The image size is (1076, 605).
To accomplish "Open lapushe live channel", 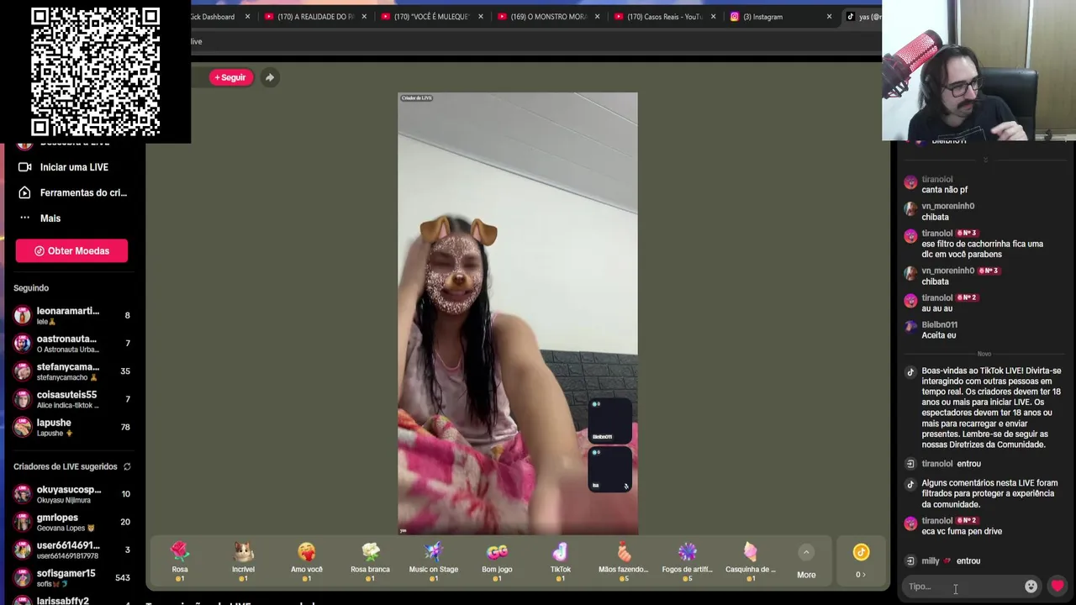I will (72, 427).
